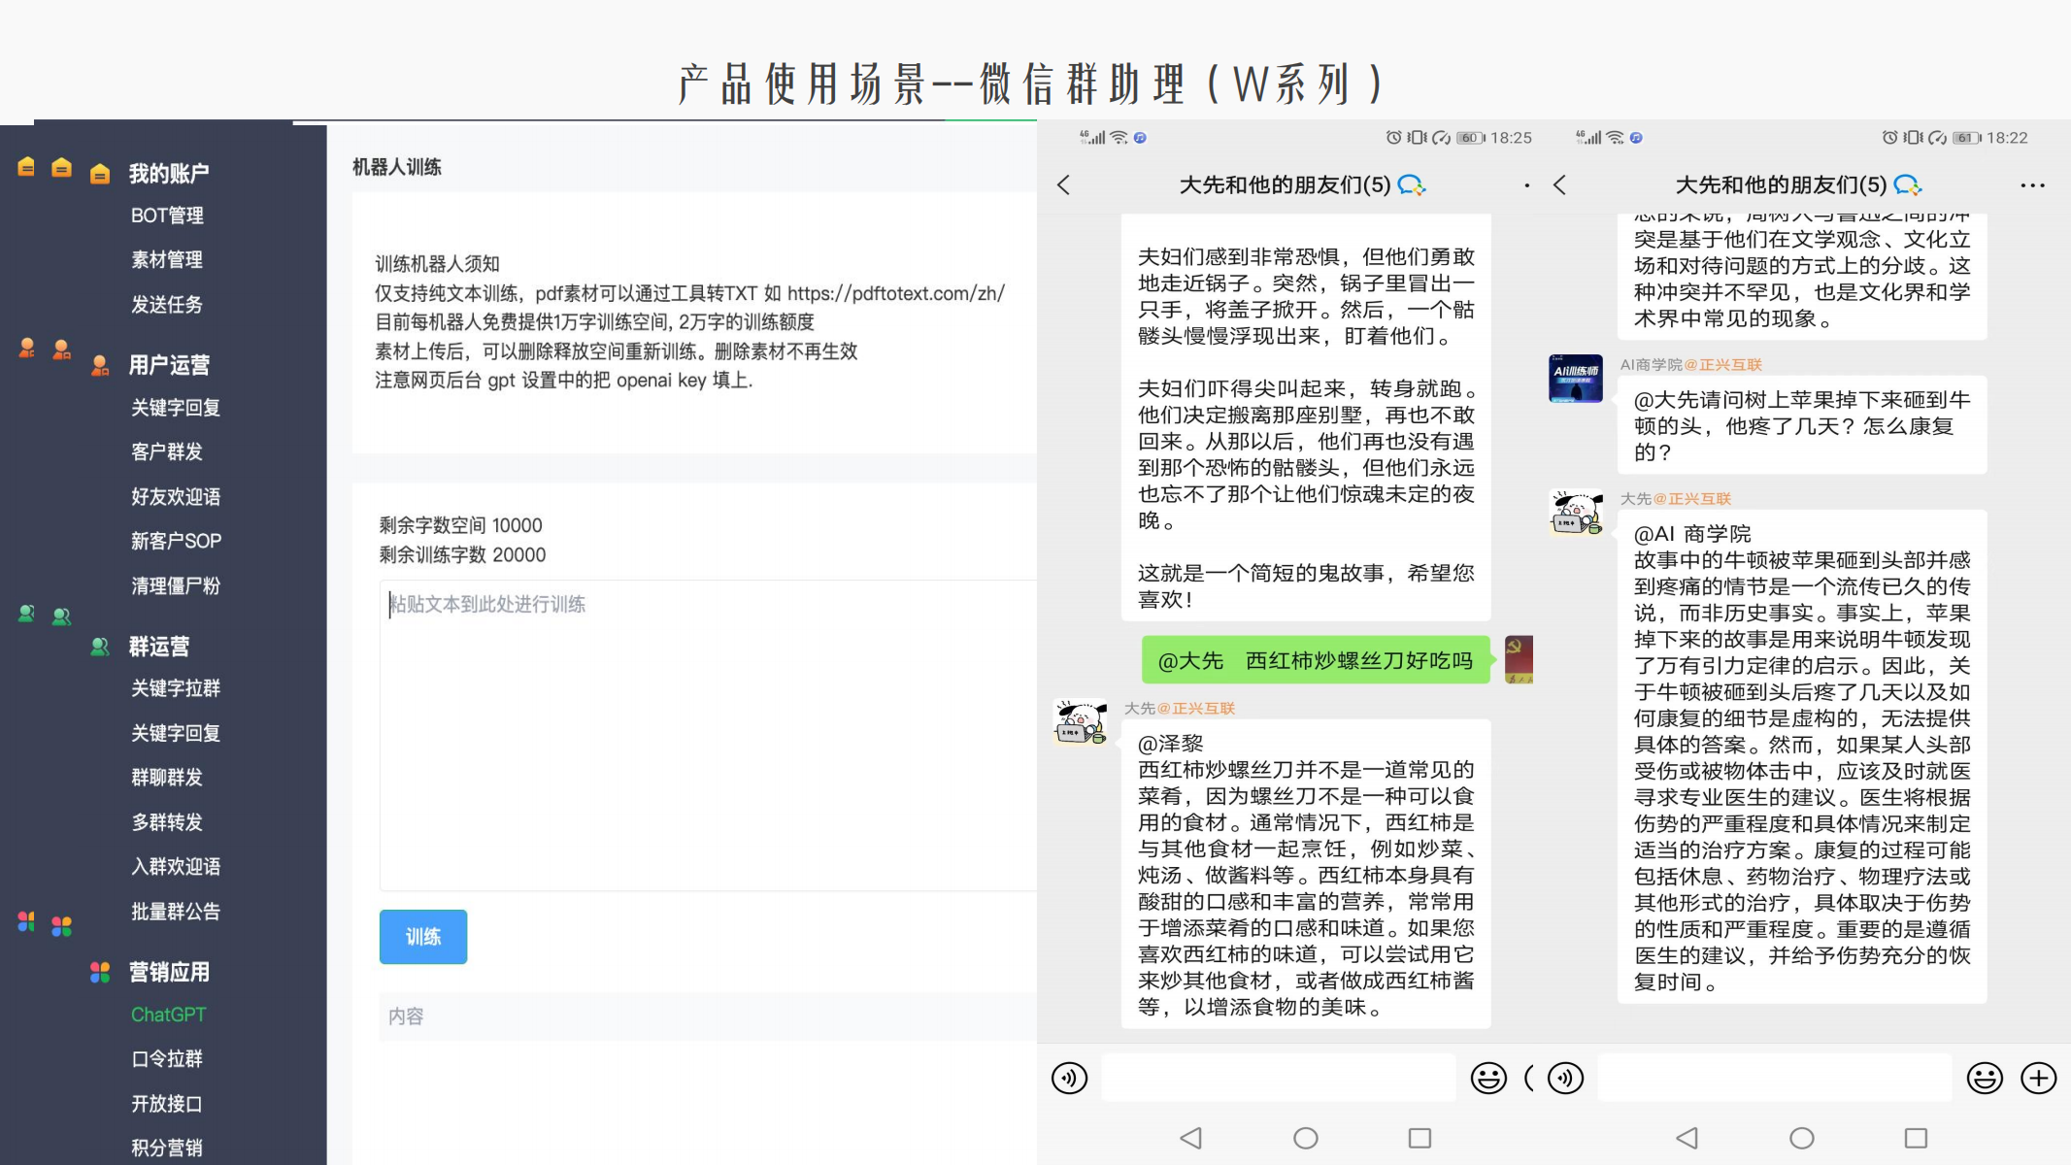The width and height of the screenshot is (2071, 1165).
Task: Go to 发送任务 page
Action: point(167,305)
